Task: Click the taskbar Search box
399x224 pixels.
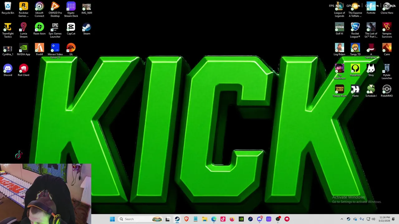Action: coord(141,219)
